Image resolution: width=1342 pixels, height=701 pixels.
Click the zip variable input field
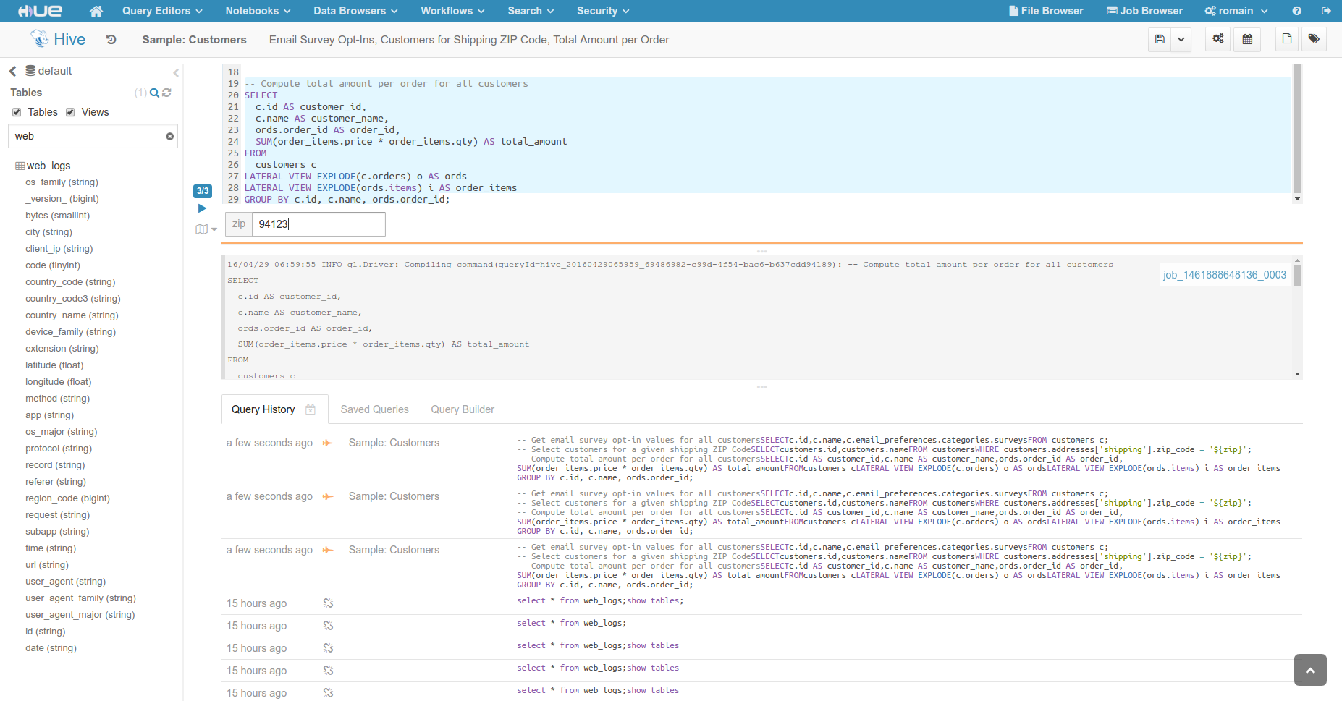(318, 224)
